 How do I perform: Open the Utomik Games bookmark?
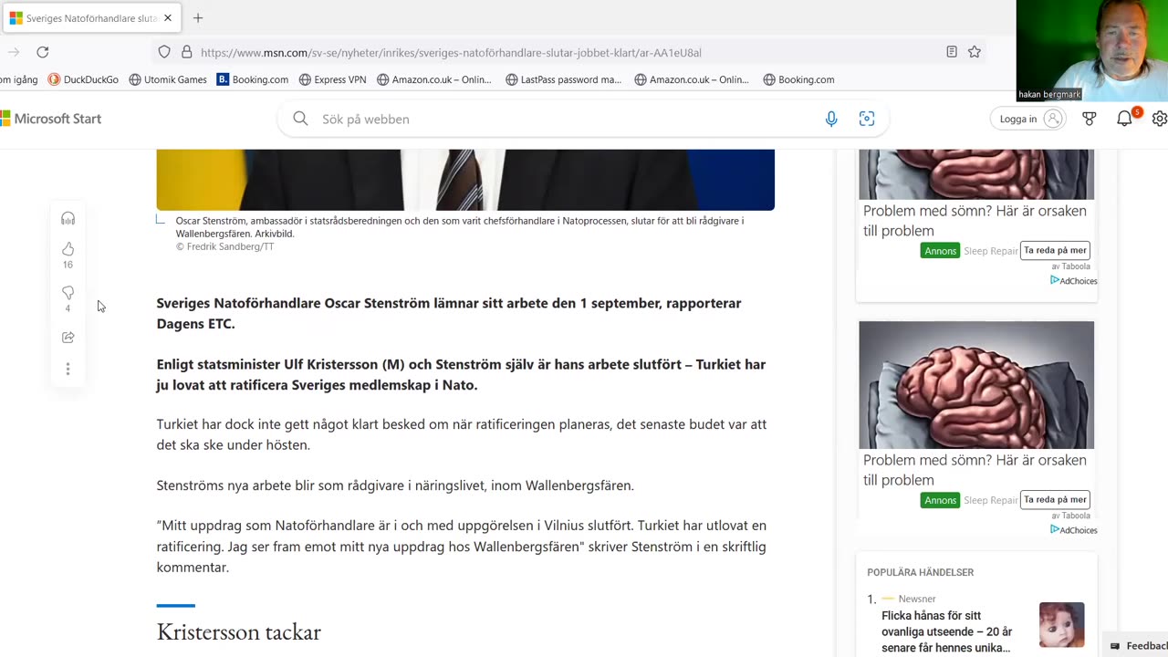[x=168, y=79]
